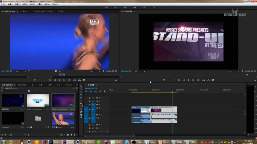Expand the workspace overflow chevron at top

[154, 7]
